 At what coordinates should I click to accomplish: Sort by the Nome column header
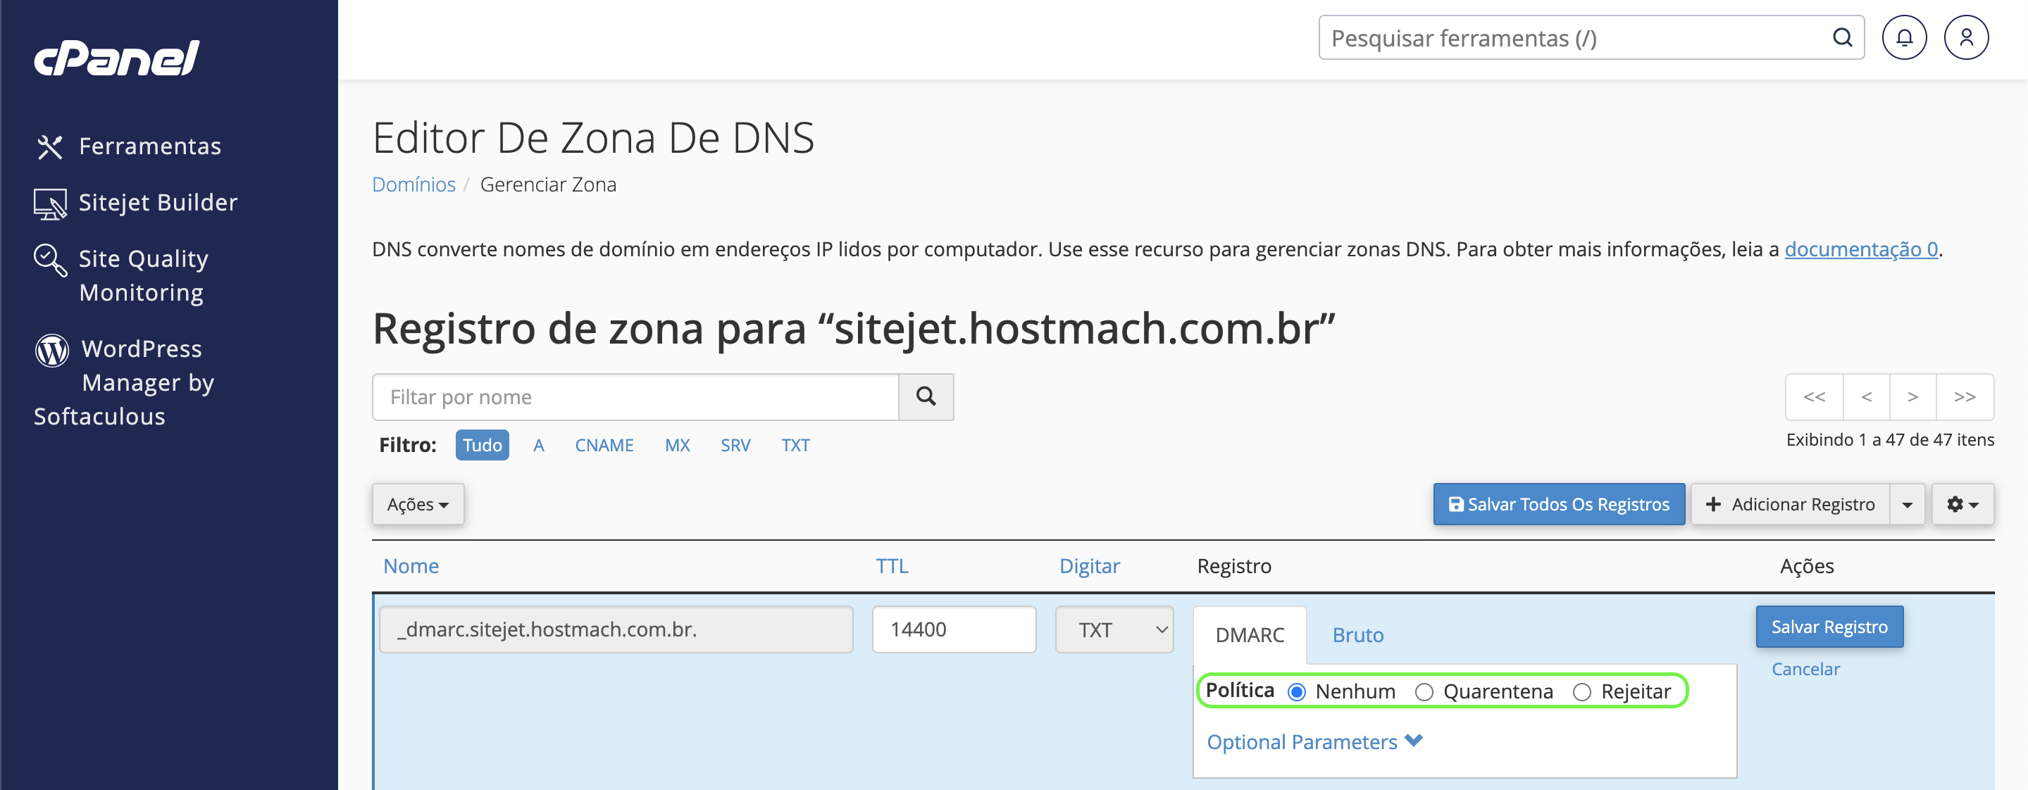pos(411,566)
